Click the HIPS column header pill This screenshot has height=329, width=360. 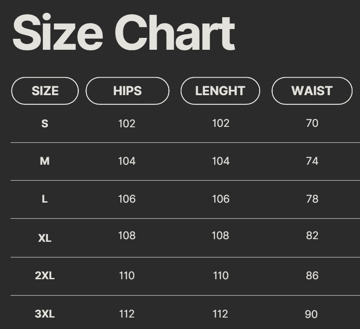click(x=127, y=91)
